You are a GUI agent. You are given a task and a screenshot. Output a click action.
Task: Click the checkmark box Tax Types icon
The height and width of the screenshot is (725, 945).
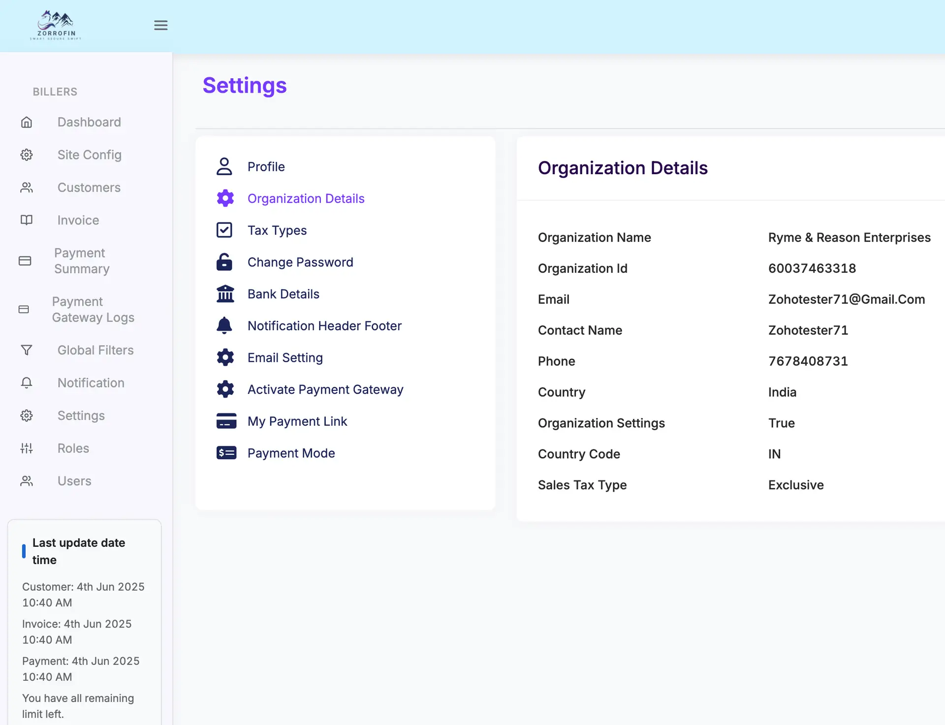tap(224, 230)
